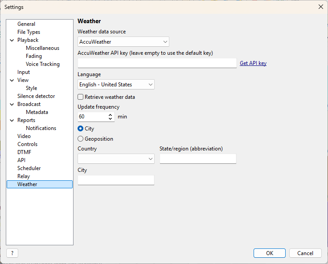Click the City name text field
Screen dimensions: 328x264
point(116,180)
